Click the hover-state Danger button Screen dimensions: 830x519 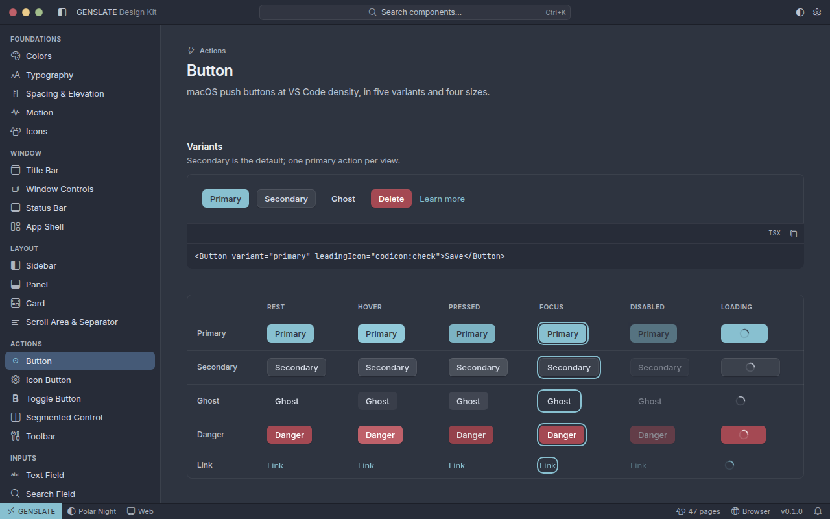point(380,435)
